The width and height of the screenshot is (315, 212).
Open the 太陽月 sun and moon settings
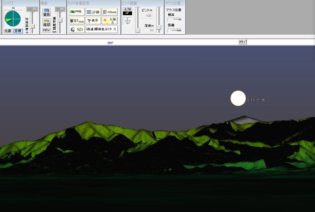pyautogui.click(x=109, y=20)
